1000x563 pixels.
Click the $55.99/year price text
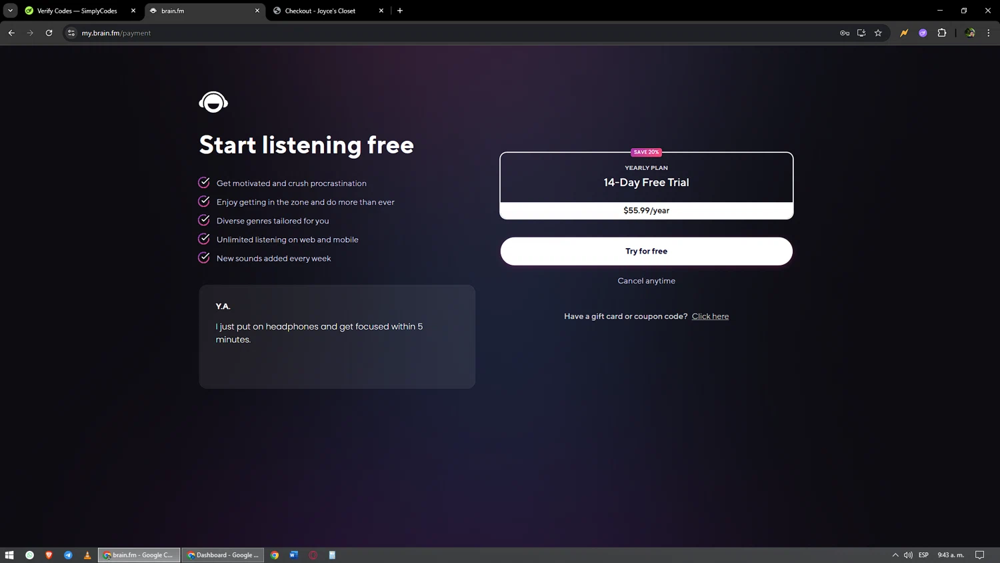646,210
